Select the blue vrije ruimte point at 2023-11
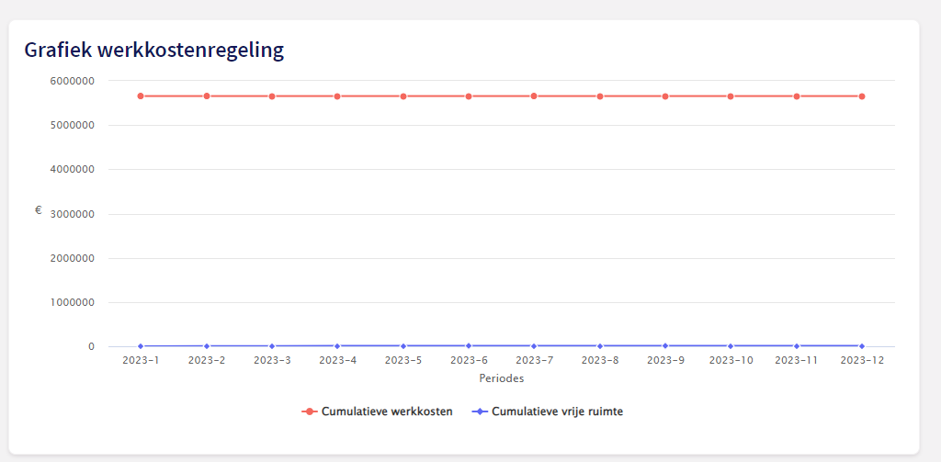 coord(797,346)
